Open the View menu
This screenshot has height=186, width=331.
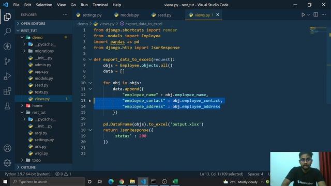click(61, 5)
